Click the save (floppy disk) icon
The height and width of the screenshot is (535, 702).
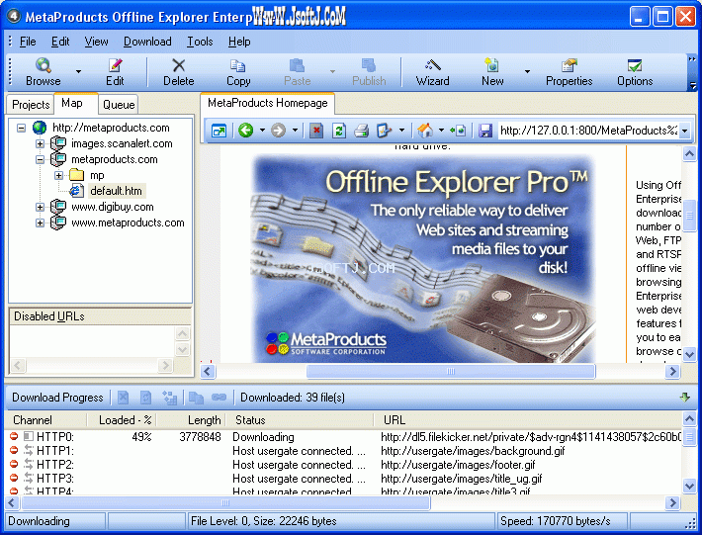tap(485, 131)
